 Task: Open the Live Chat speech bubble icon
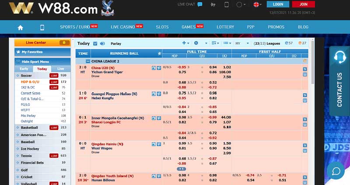(x=200, y=4)
